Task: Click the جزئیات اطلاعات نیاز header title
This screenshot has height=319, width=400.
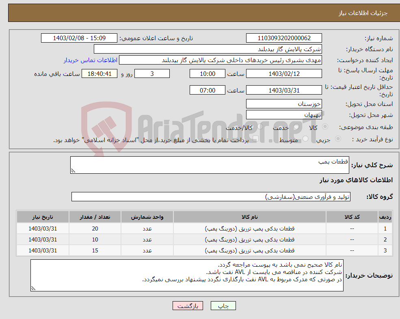Action: point(363,13)
